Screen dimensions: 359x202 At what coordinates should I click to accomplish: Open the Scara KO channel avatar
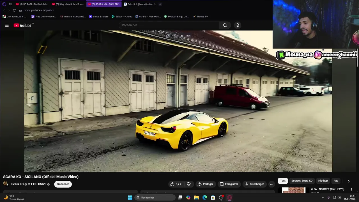click(x=6, y=184)
